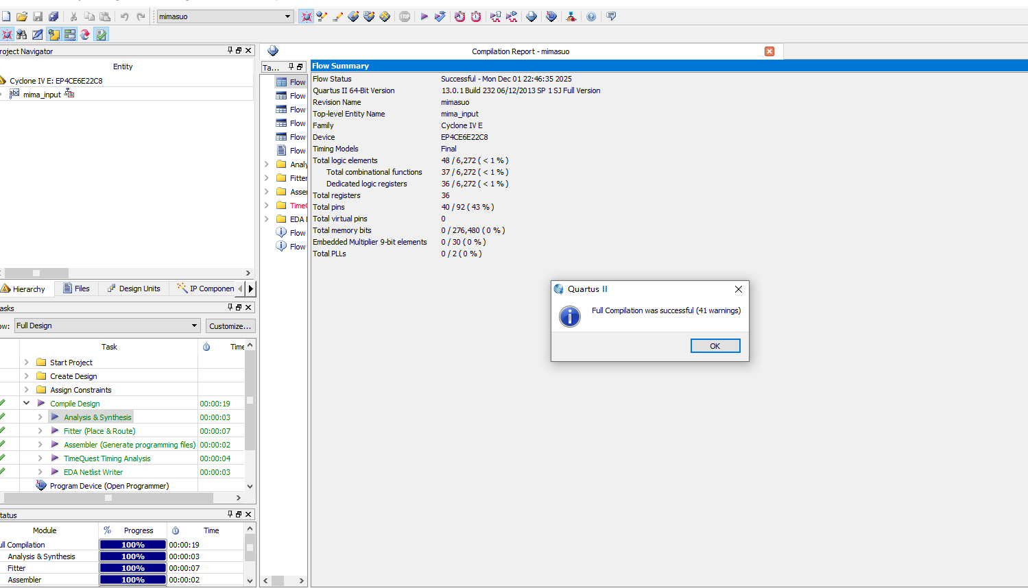Click the Customize... button
The width and height of the screenshot is (1028, 588).
pyautogui.click(x=230, y=326)
